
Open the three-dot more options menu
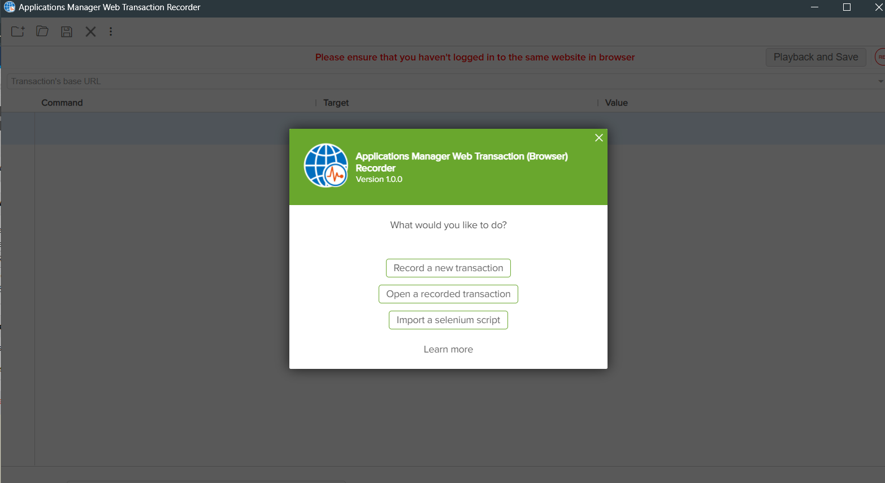(111, 31)
